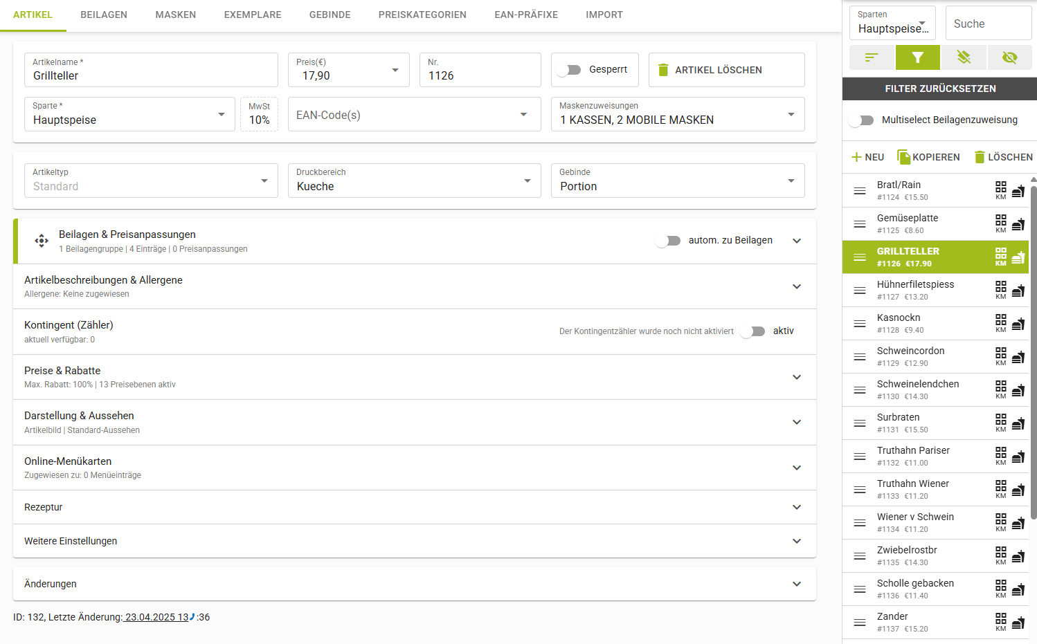The width and height of the screenshot is (1037, 644).
Task: Click Kopieren to duplicate the article
Action: click(928, 157)
